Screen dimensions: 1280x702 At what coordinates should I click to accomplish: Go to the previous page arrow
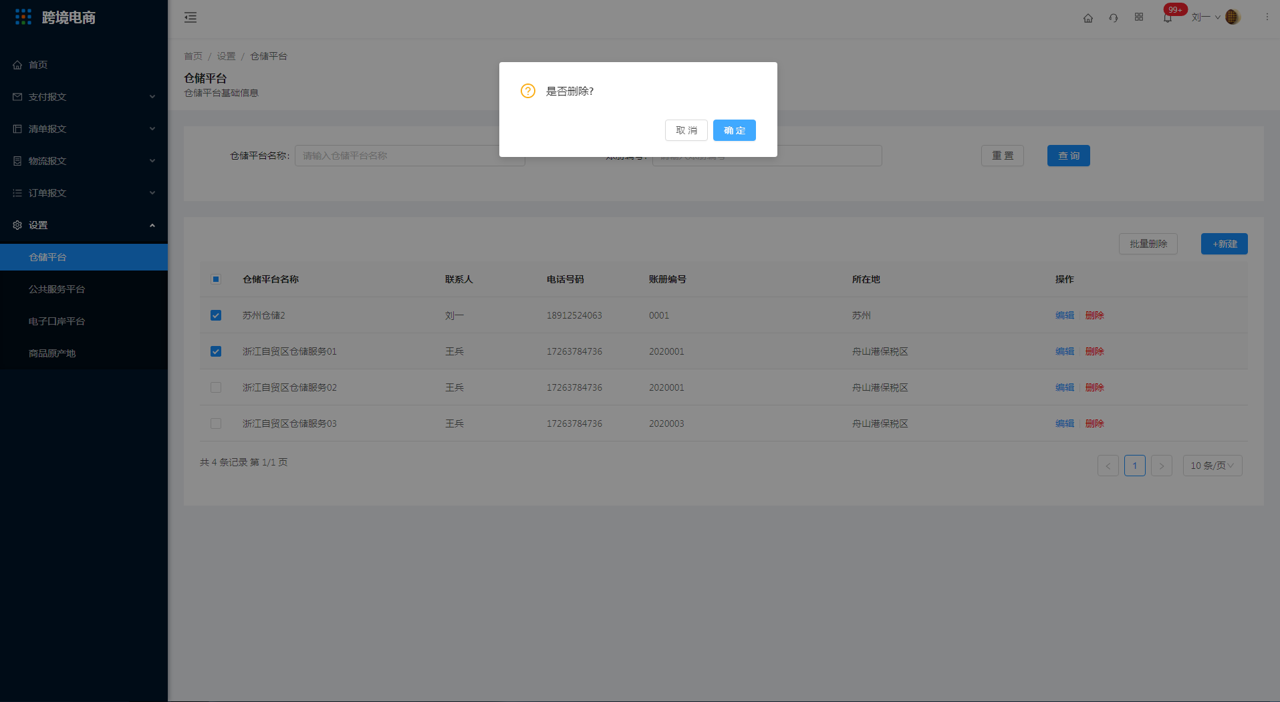[1108, 466]
